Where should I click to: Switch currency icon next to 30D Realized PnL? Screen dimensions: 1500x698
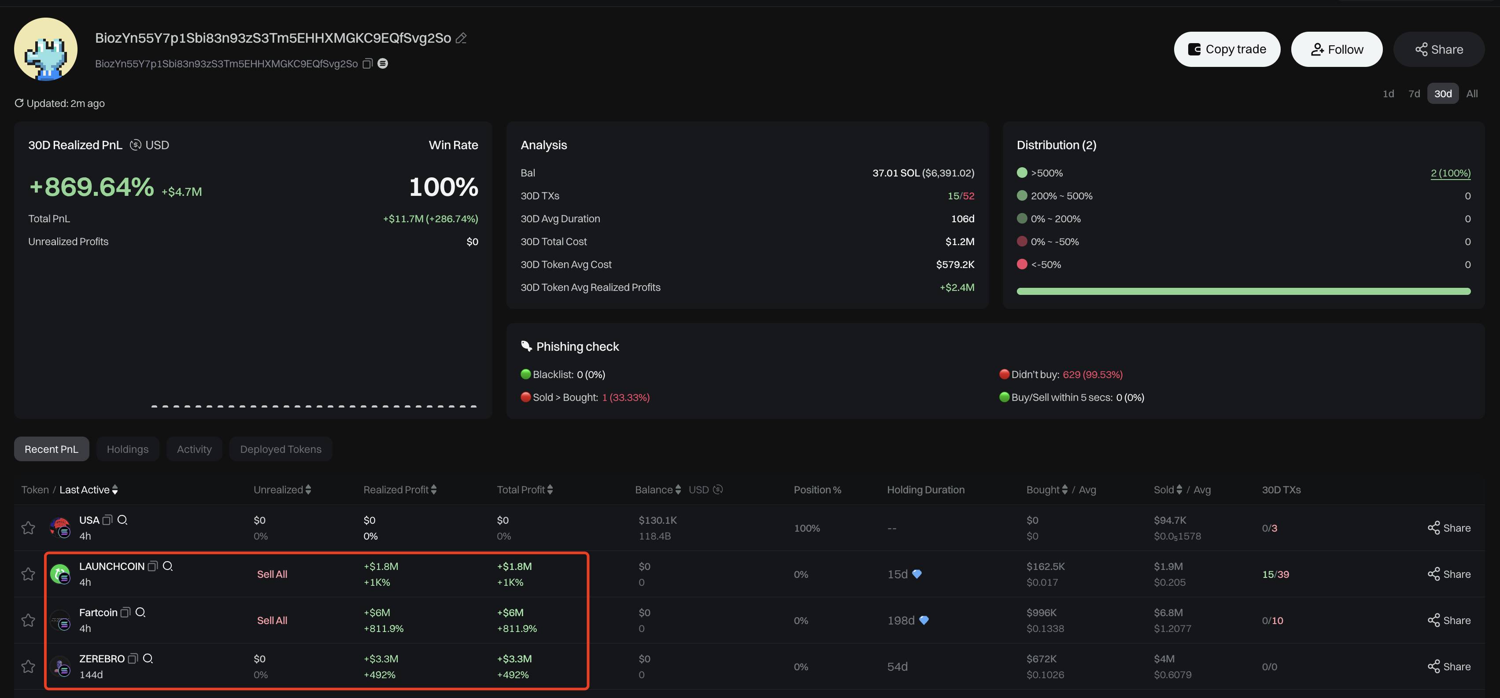(135, 145)
